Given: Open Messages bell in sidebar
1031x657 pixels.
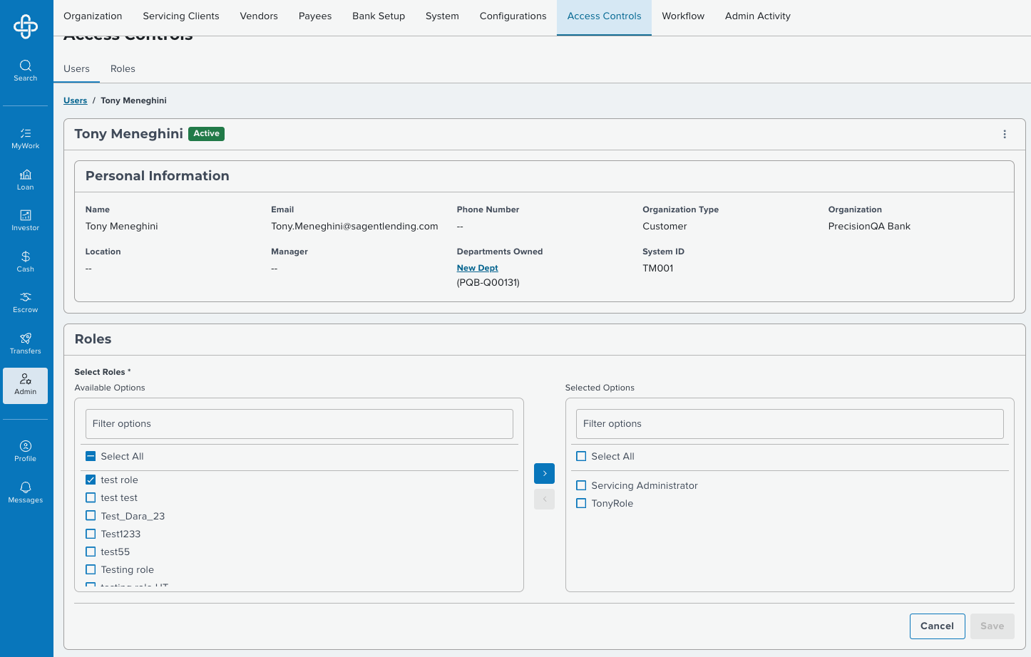Looking at the screenshot, I should (26, 492).
